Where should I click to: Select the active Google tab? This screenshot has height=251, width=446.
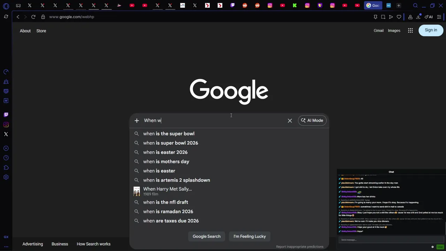coord(372,6)
